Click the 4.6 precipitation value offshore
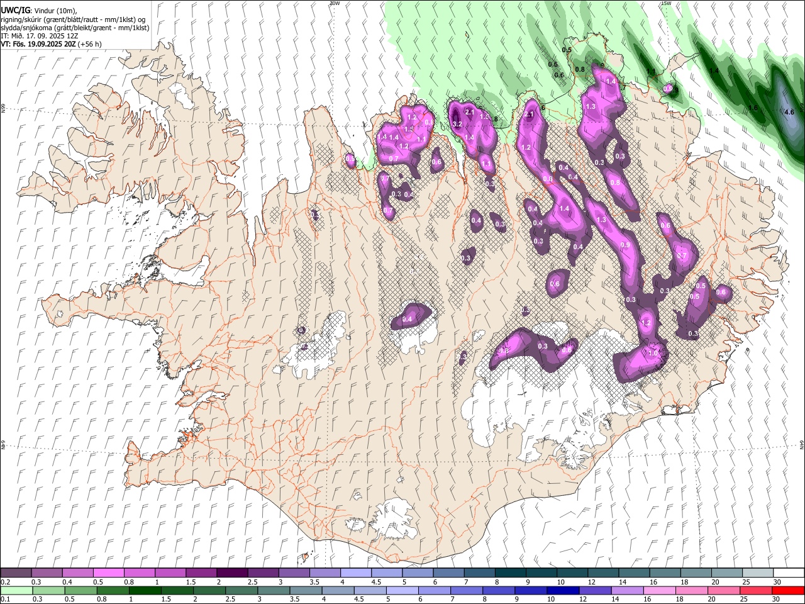This screenshot has height=604, width=805. coord(790,112)
